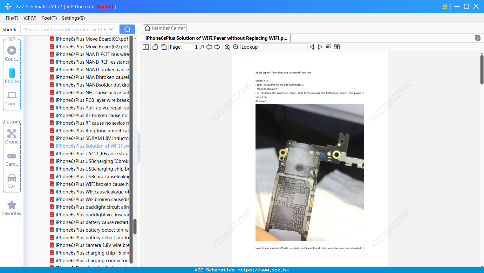This screenshot has height=273, width=484.
Task: Toggle the Abi match-word option
Action: pyautogui.click(x=328, y=47)
